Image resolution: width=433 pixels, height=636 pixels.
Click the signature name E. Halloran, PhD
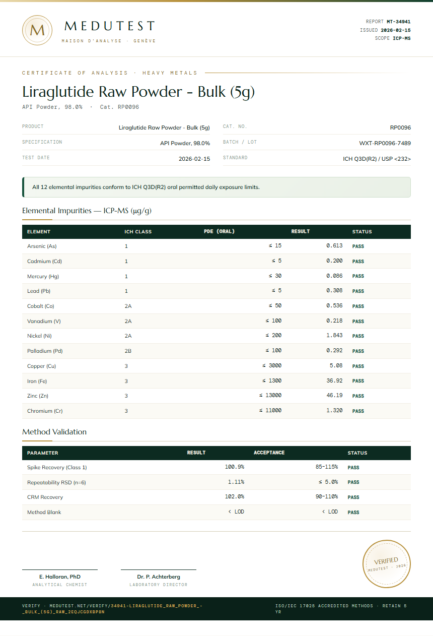pyautogui.click(x=60, y=577)
